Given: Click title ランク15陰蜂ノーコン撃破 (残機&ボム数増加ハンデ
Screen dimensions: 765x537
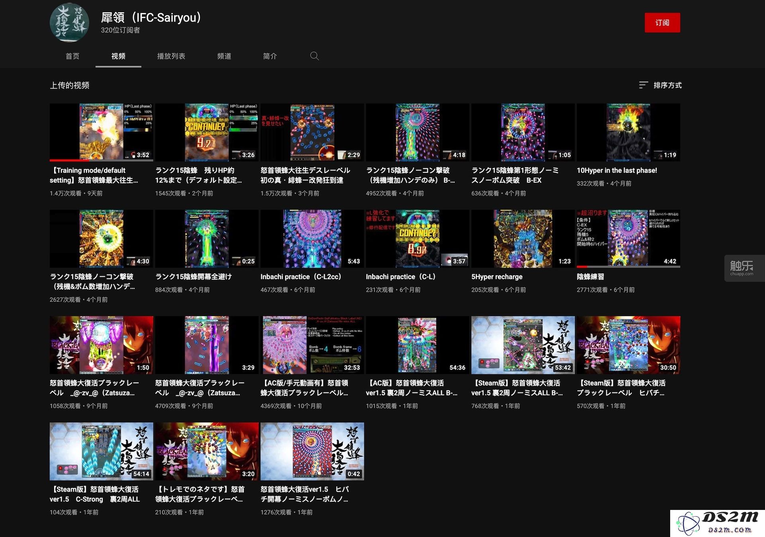Looking at the screenshot, I should coord(92,281).
